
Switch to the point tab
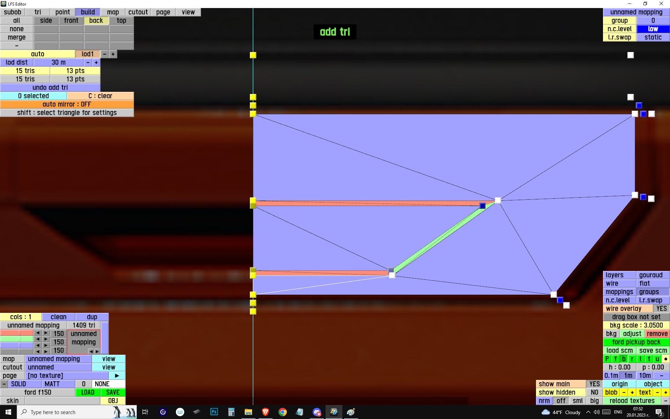click(62, 12)
